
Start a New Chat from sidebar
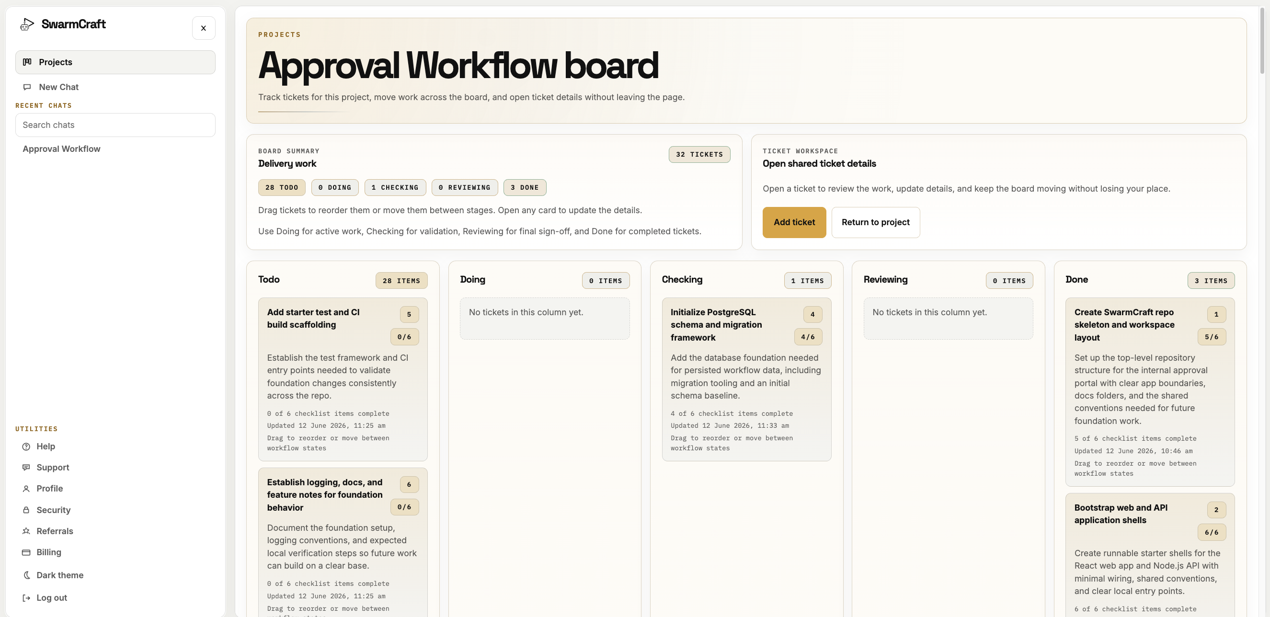[x=115, y=87]
